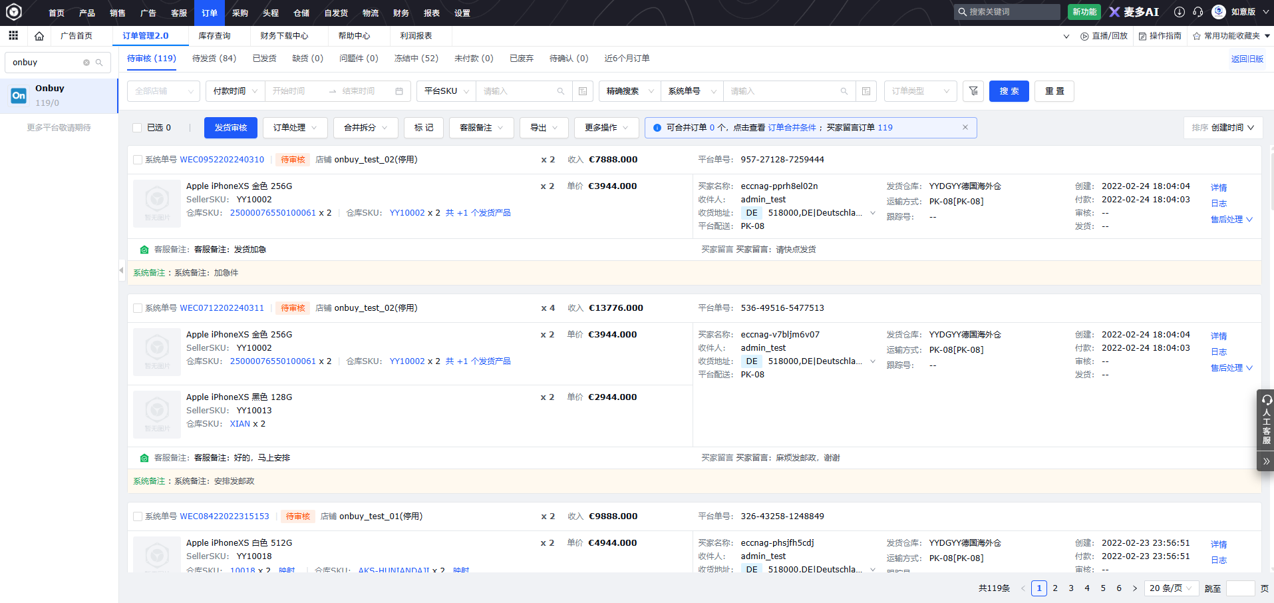Switch to the 库存查询 tab
The height and width of the screenshot is (603, 1274).
click(215, 36)
